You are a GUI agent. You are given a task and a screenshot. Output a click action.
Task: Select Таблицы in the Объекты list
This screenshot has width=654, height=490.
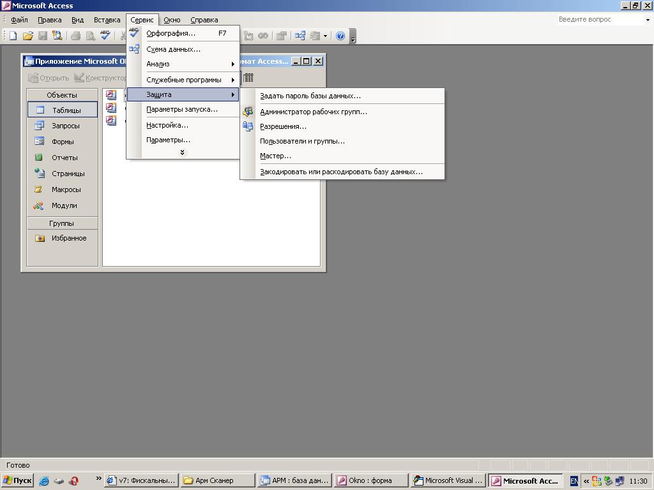(x=63, y=110)
